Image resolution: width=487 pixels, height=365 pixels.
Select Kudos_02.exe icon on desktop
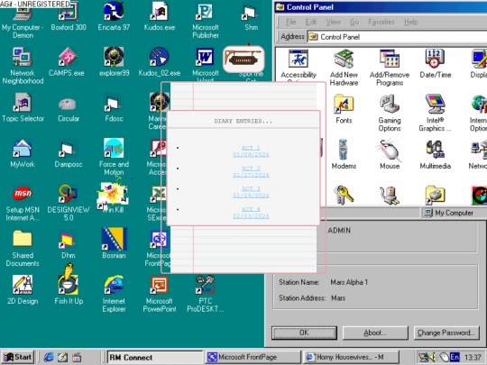(x=160, y=62)
